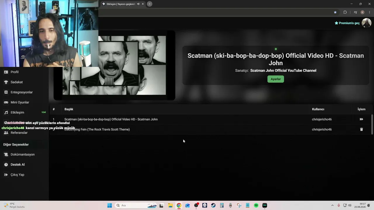Click the Premium'a geç link

(x=347, y=23)
